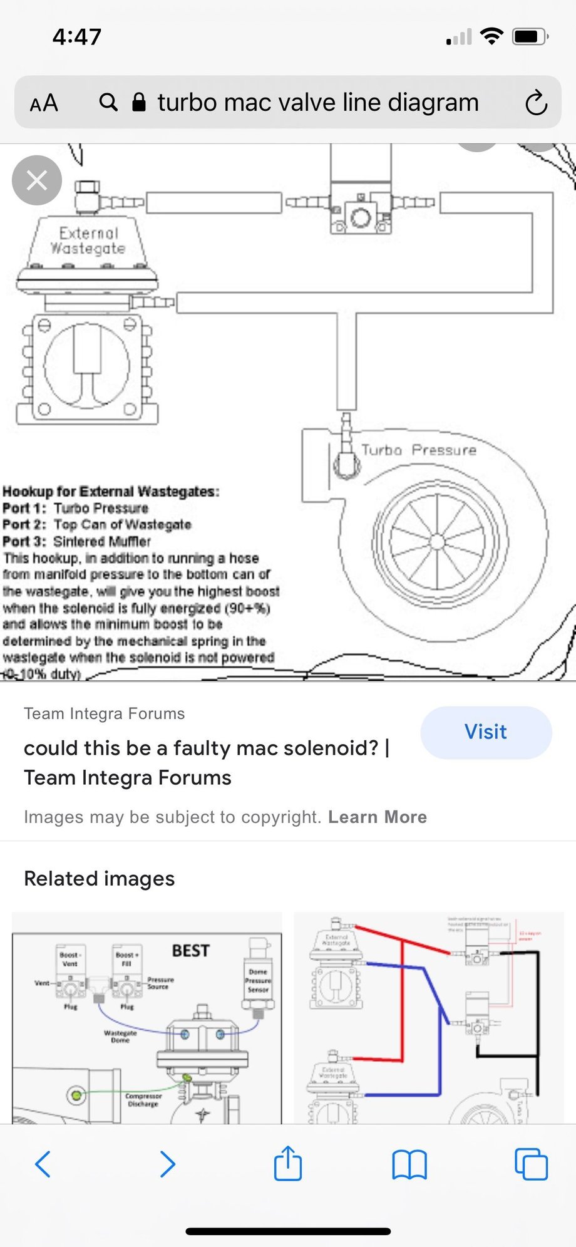Tap the address bar search text

(x=318, y=102)
